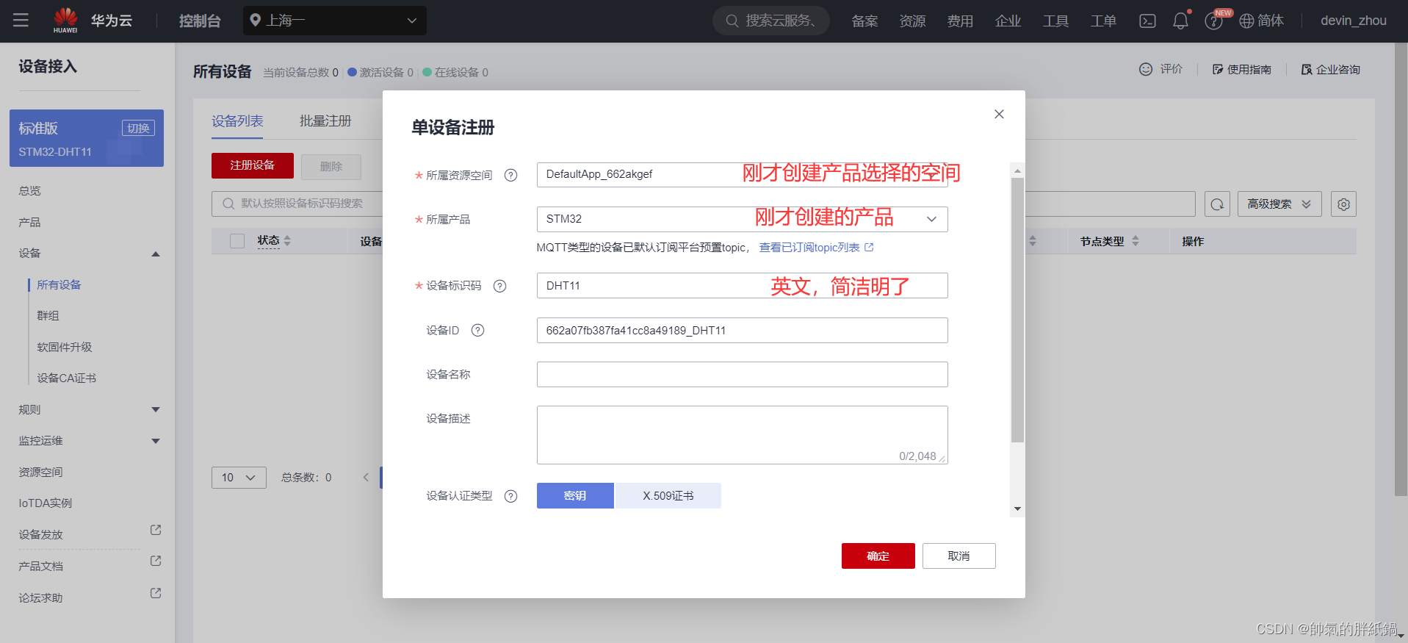Open the notifications bell
Image resolution: width=1408 pixels, height=643 pixels.
click(1180, 21)
